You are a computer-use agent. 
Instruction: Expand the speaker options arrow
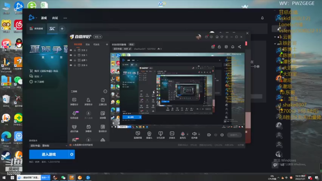pos(199,134)
